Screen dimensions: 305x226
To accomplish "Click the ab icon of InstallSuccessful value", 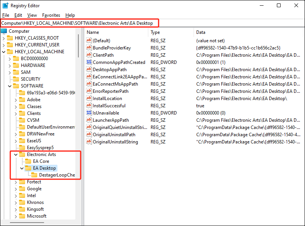I will point(89,105).
